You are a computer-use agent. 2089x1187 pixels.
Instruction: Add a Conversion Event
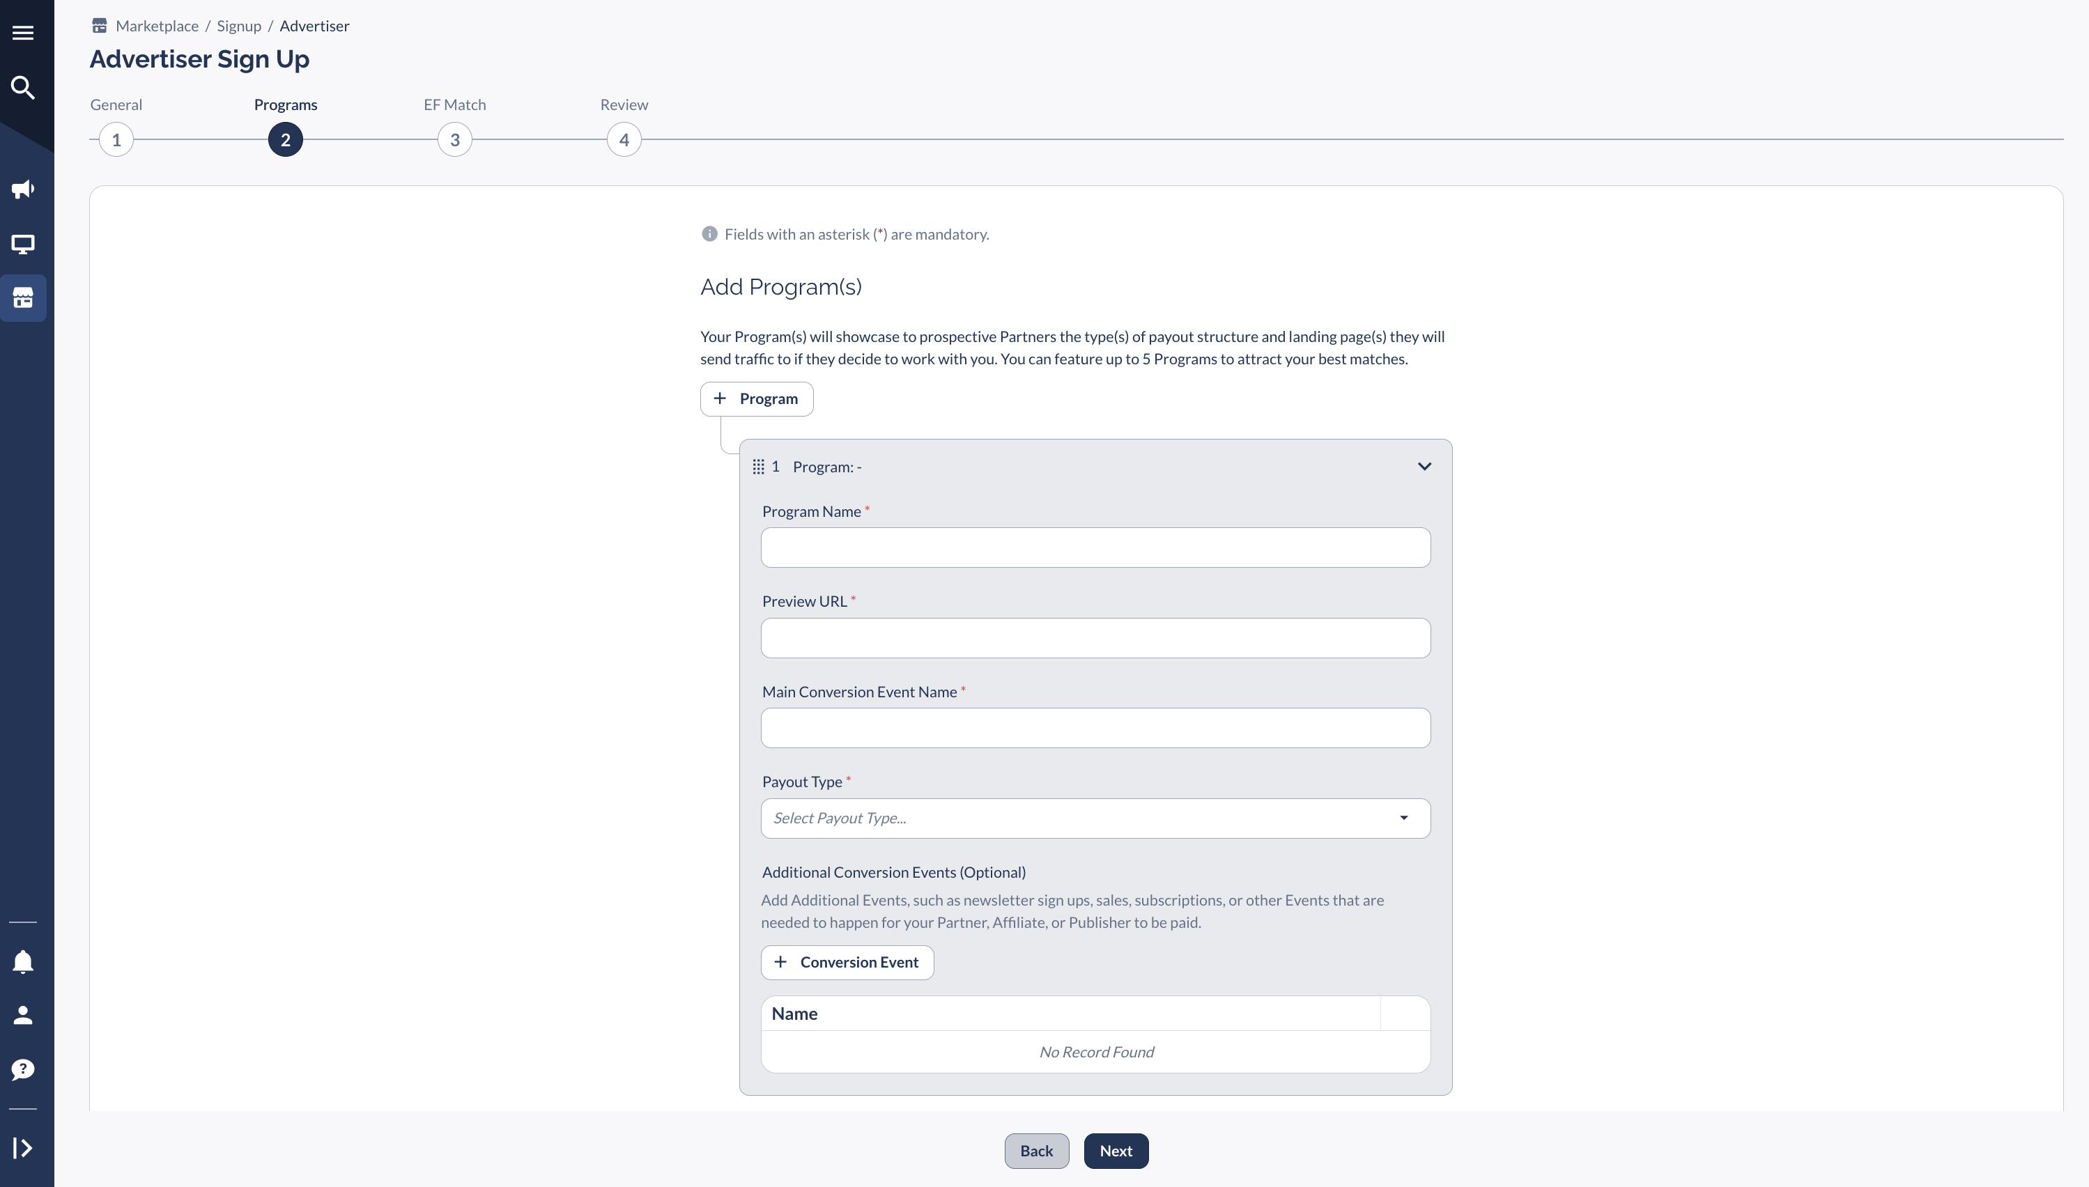(x=847, y=962)
